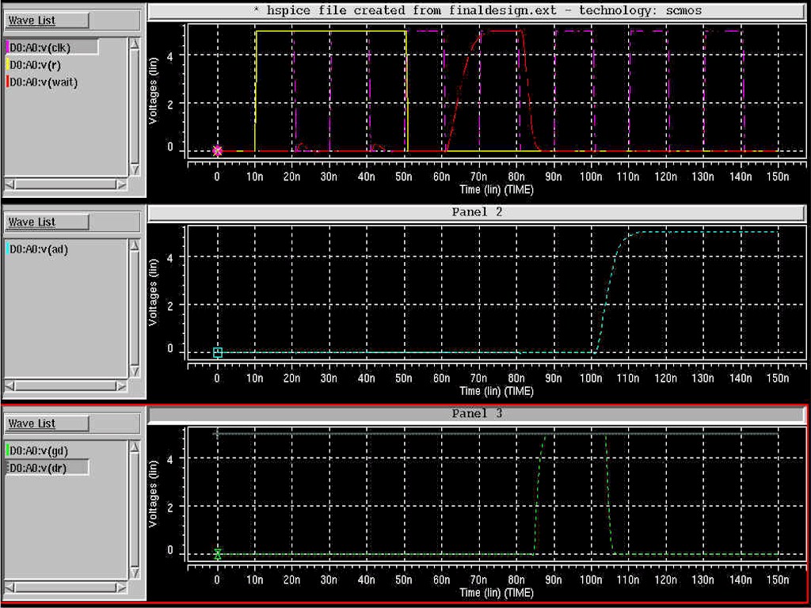Click up arrow of Panel 2 wave list scrollbar
The height and width of the screenshot is (608, 811).
(x=135, y=245)
